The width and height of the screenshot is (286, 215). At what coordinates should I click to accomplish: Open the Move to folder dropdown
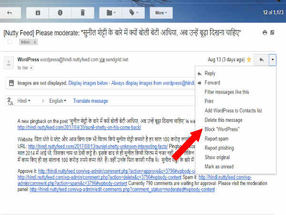111,13
